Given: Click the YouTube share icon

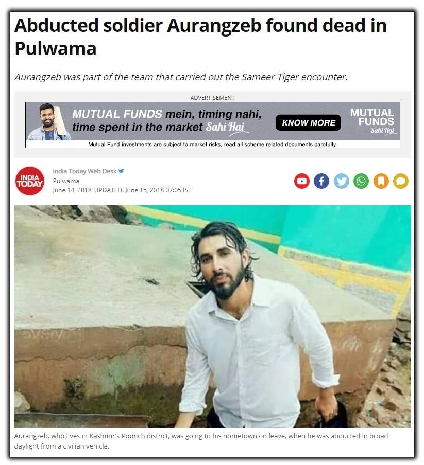Looking at the screenshot, I should 302,181.
